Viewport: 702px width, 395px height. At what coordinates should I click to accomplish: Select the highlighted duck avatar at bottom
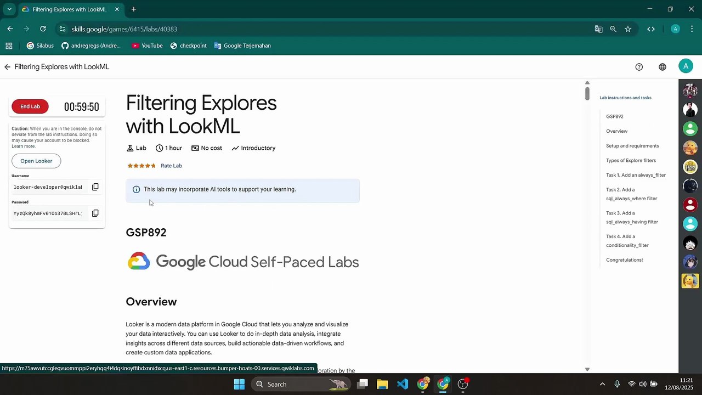[x=690, y=280]
